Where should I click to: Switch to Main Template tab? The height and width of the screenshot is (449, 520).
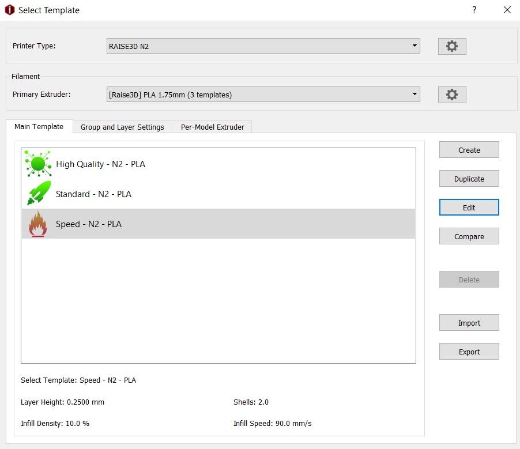[x=39, y=127]
